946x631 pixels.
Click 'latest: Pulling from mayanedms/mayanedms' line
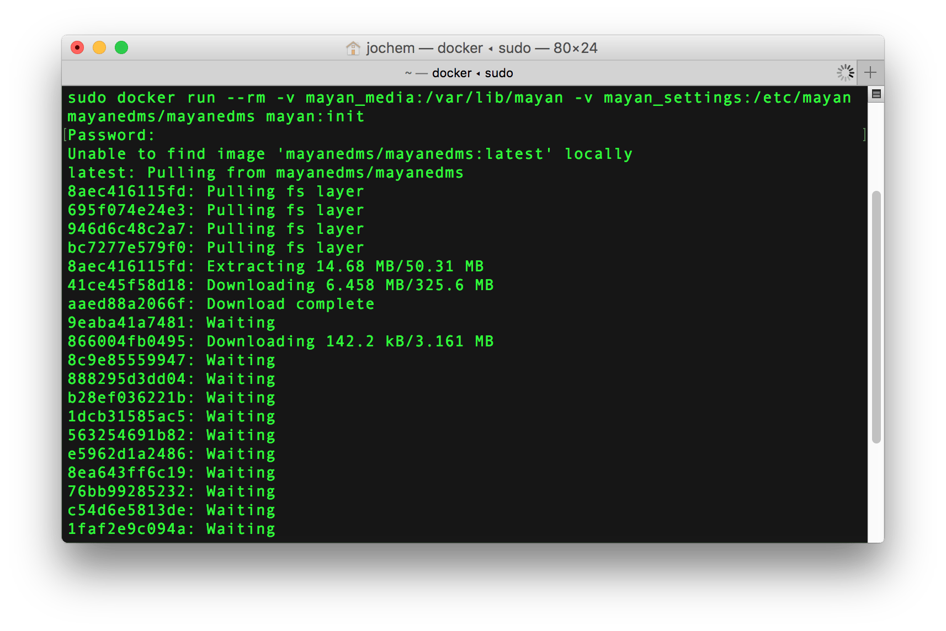(x=265, y=173)
